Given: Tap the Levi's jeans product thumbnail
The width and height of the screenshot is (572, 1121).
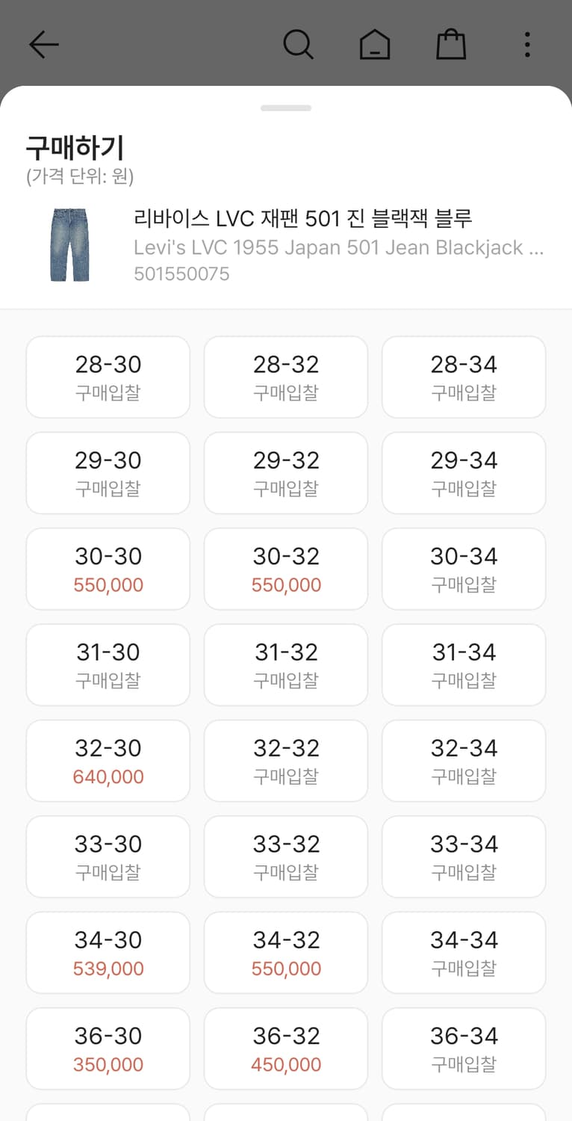Looking at the screenshot, I should (69, 245).
